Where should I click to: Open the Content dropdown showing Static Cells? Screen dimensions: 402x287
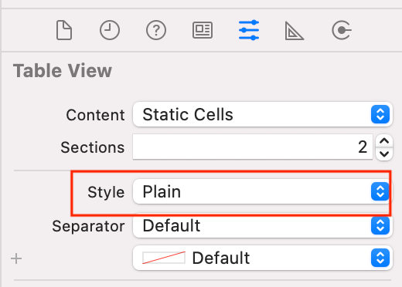(263, 114)
